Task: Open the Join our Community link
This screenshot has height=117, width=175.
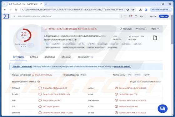Action: (x=22, y=67)
